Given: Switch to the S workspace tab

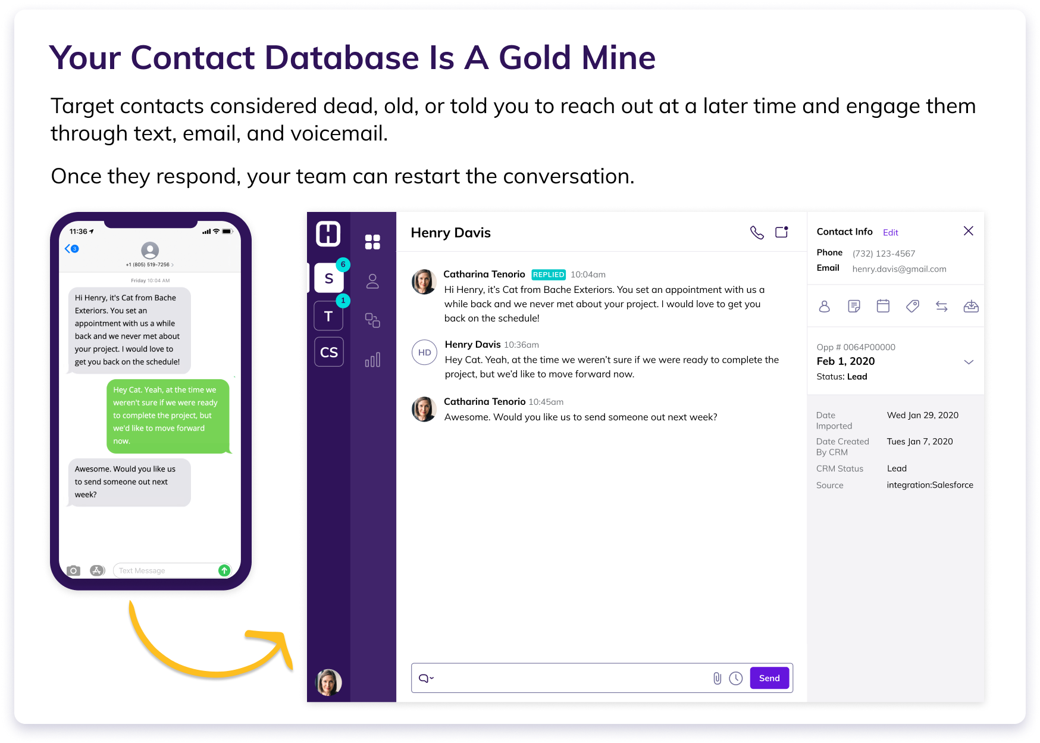Looking at the screenshot, I should tap(328, 279).
